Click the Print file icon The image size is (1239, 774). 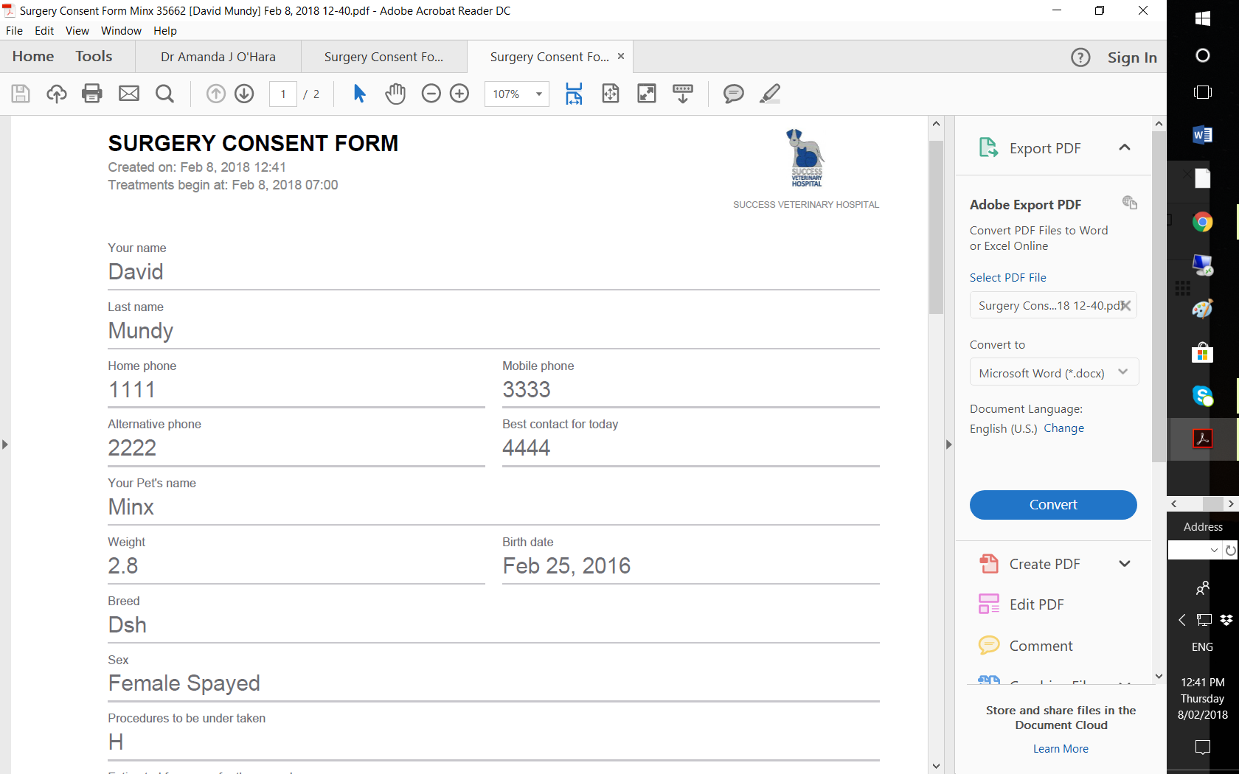pyautogui.click(x=92, y=94)
